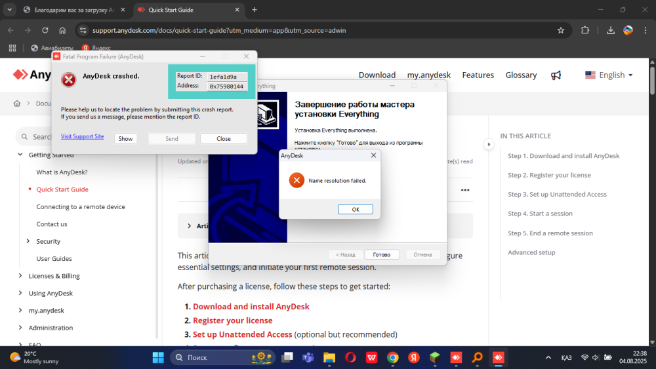
Task: Open WPS Office from the taskbar
Action: (x=371, y=358)
